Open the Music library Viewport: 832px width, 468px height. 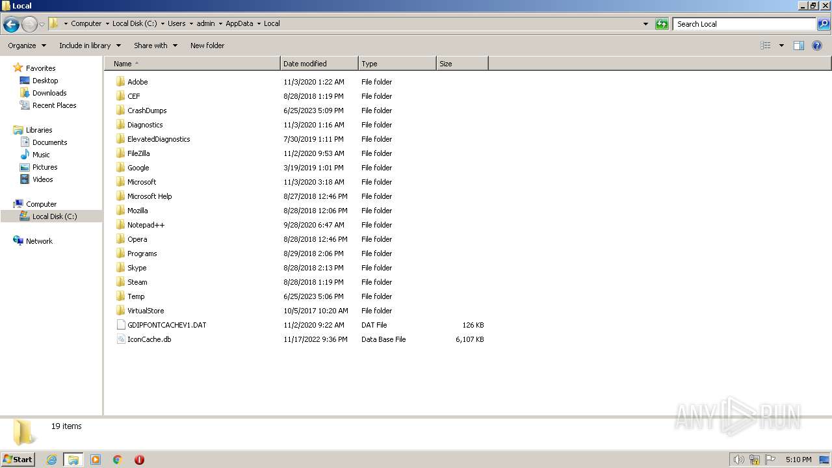tap(41, 155)
